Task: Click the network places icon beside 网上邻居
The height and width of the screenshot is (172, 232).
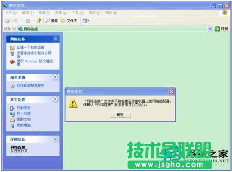Action: point(12,114)
